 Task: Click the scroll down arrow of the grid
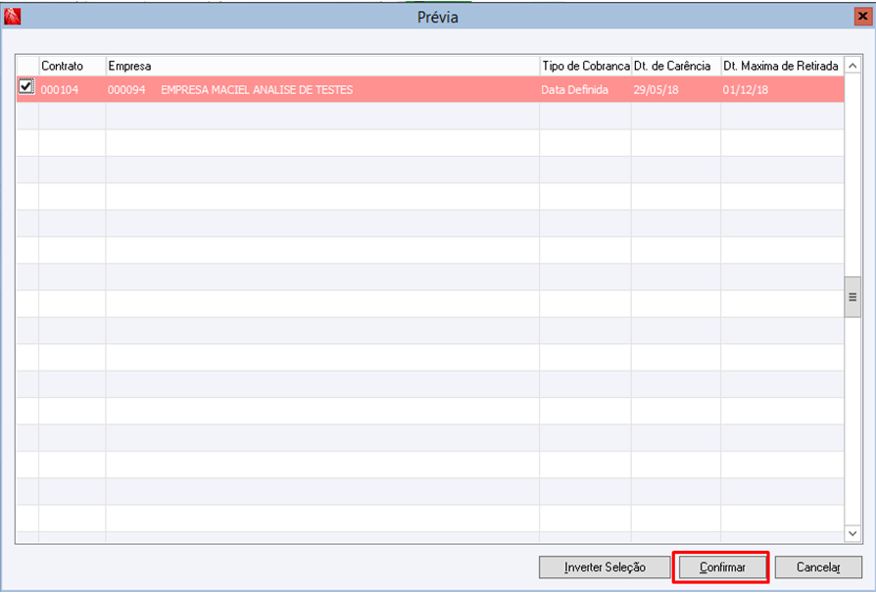click(x=852, y=533)
